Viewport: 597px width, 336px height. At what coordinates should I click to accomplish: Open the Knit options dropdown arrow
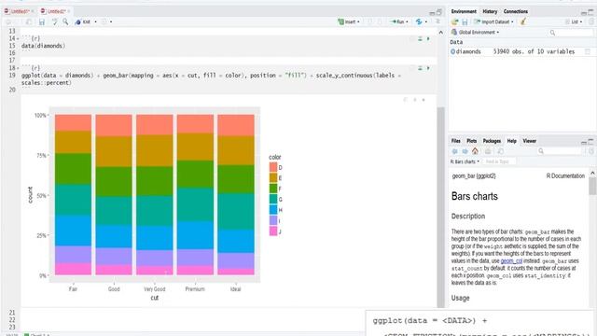click(x=95, y=22)
